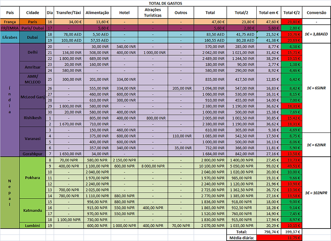Image resolution: width=331 pixels, height=241 pixels.
Task: Select the '78,00 AED' transfer cell
Action: point(69,34)
